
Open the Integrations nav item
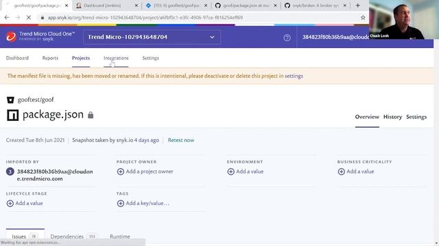tap(116, 58)
